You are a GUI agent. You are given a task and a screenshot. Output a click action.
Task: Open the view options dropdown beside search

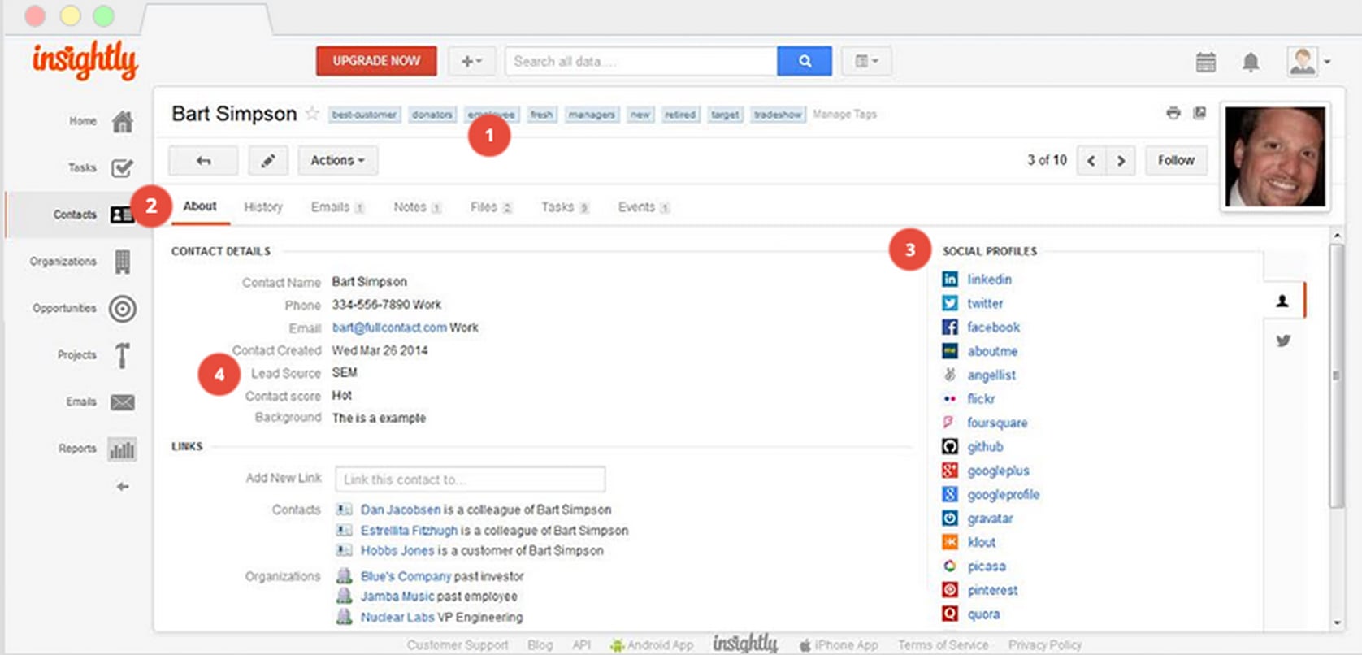[x=866, y=61]
